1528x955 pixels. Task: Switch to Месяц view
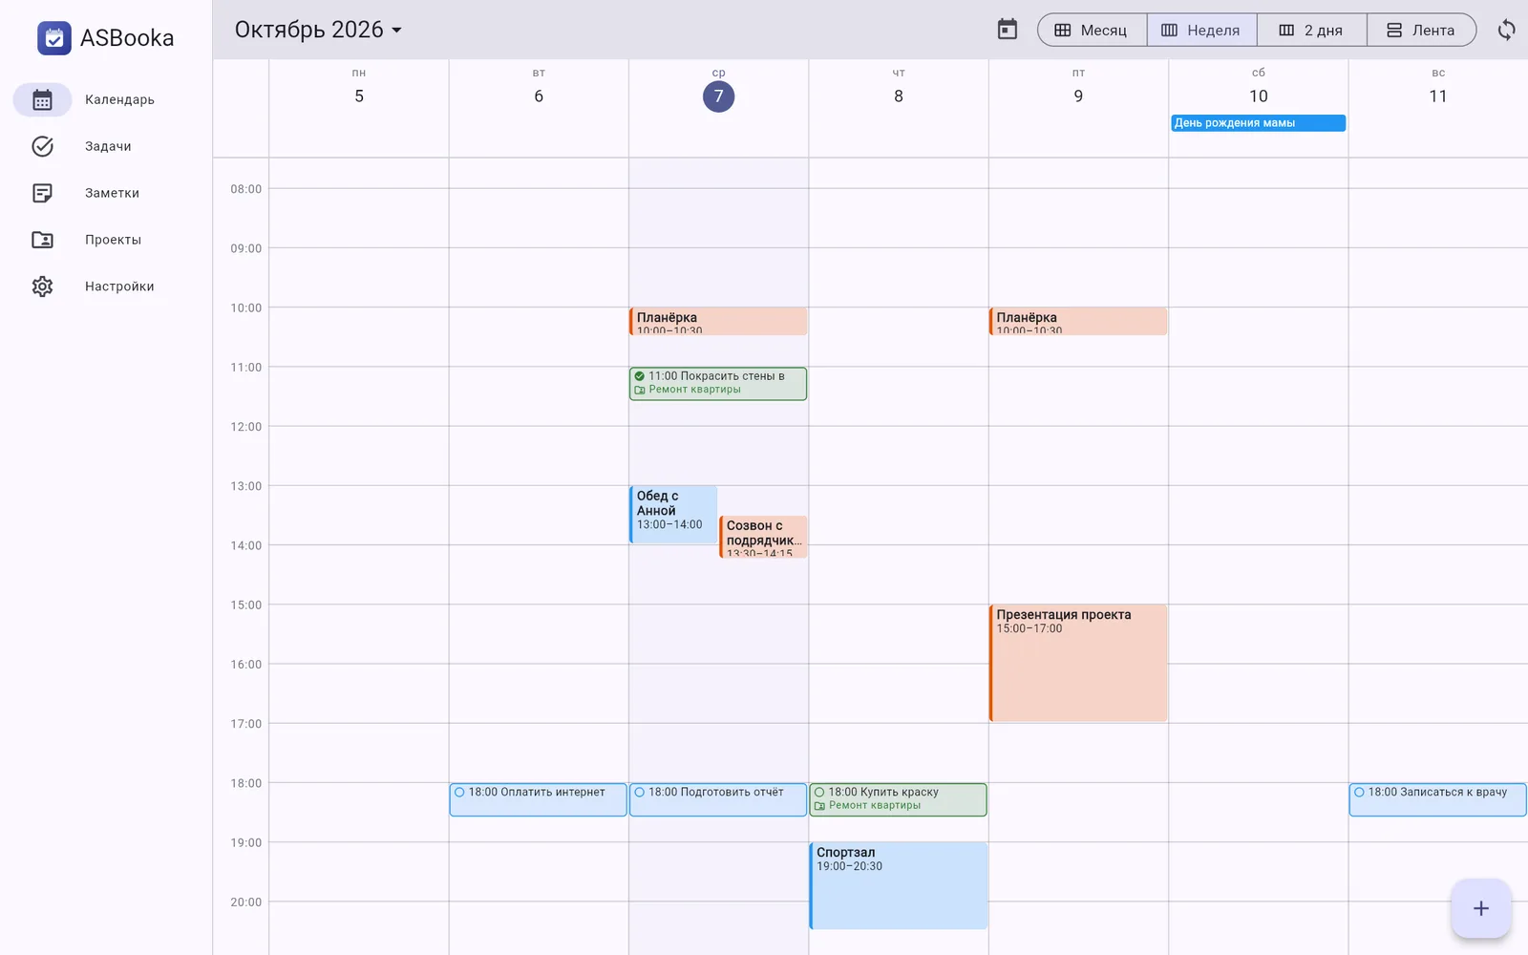tap(1093, 30)
